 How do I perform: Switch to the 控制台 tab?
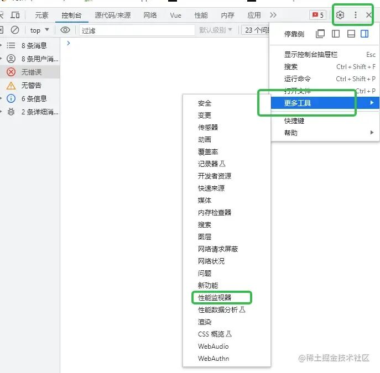tap(71, 15)
